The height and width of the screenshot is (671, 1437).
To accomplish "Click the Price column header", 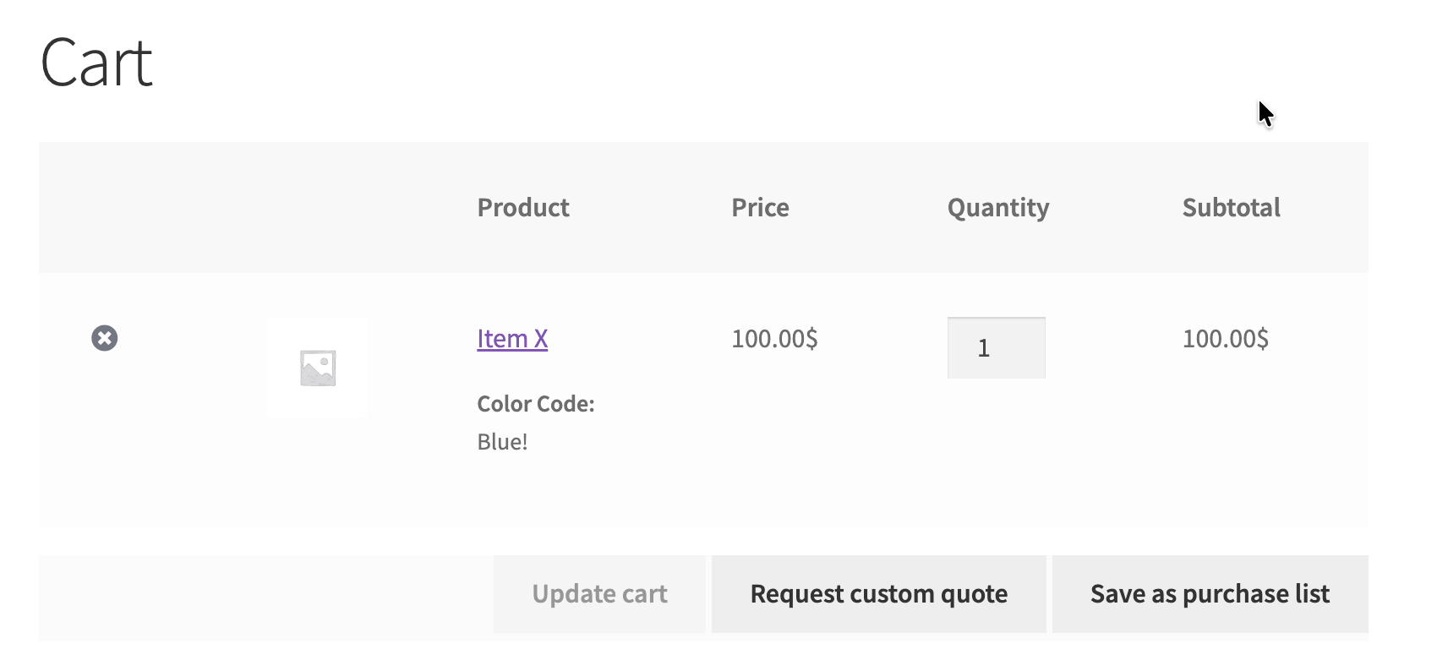I will (760, 207).
